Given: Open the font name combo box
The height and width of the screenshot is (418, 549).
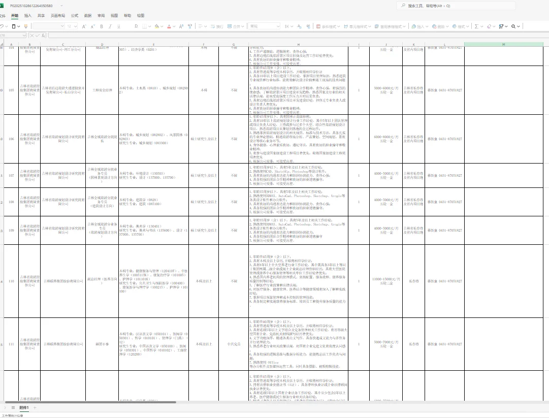Looking at the screenshot, I should coord(49,26).
